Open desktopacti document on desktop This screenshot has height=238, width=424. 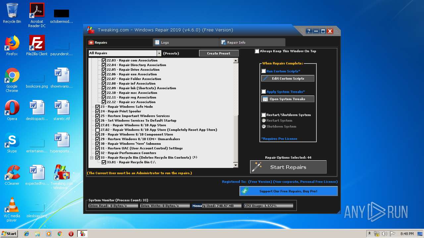(x=37, y=110)
